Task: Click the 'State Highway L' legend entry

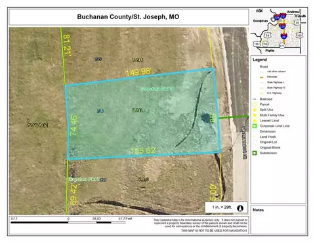Action: pyautogui.click(x=276, y=82)
